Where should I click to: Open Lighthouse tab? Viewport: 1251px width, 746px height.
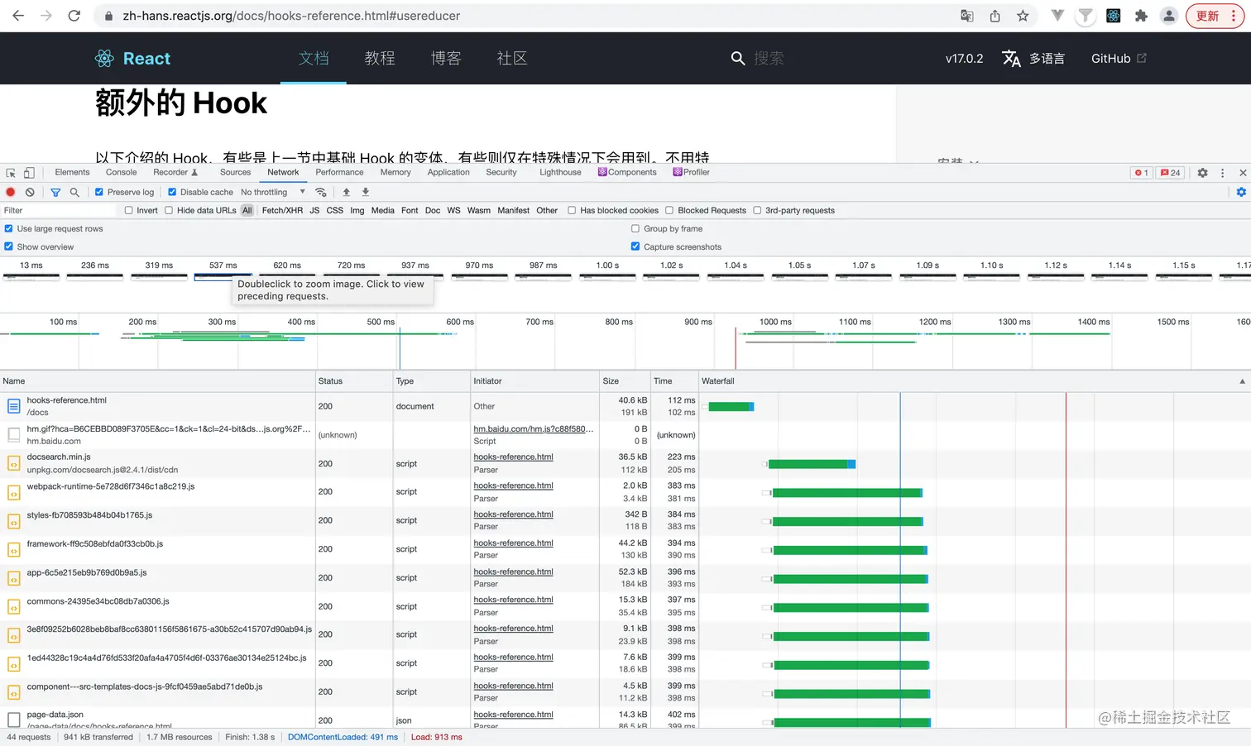[x=560, y=172]
